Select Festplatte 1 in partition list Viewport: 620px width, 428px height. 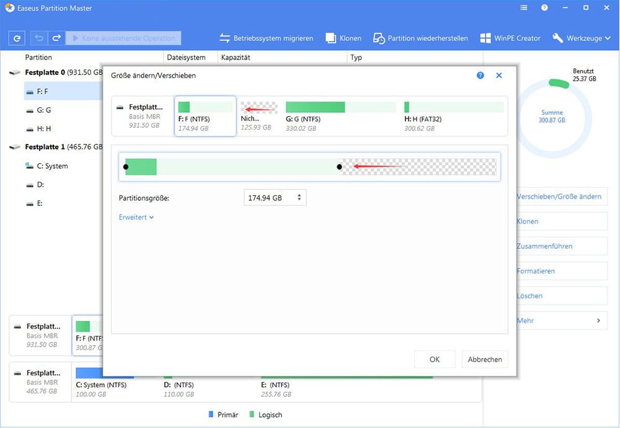(55, 147)
